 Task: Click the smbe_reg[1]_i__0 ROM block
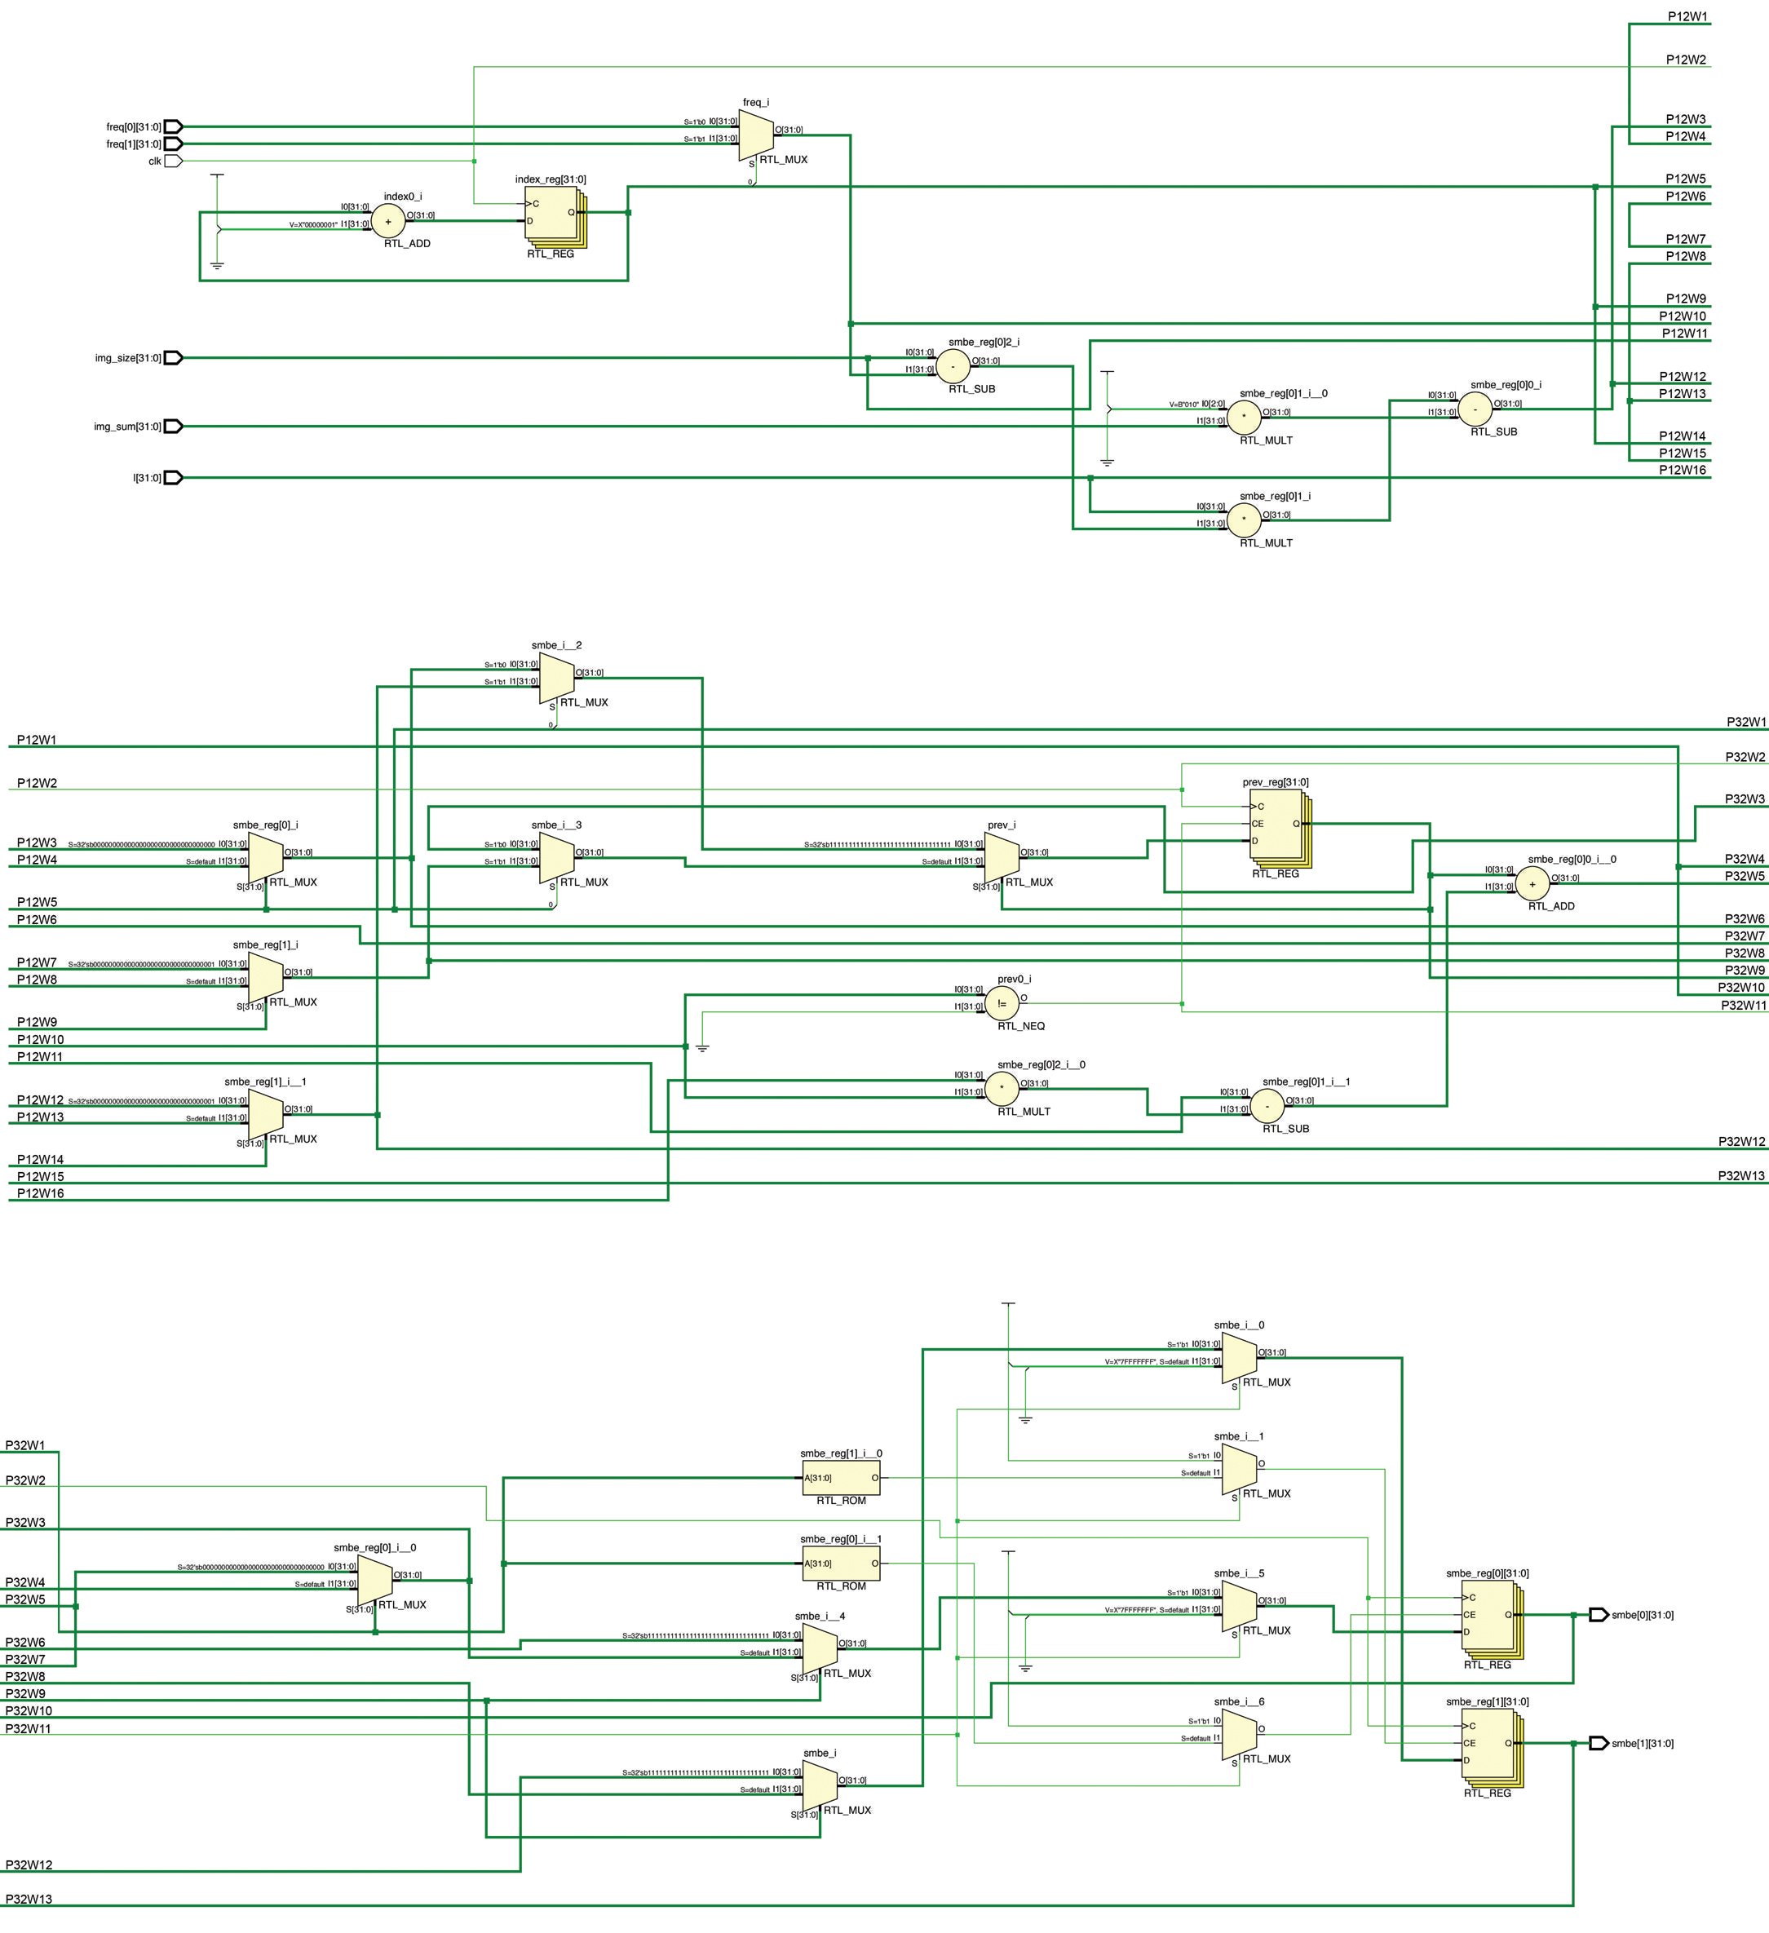841,1478
